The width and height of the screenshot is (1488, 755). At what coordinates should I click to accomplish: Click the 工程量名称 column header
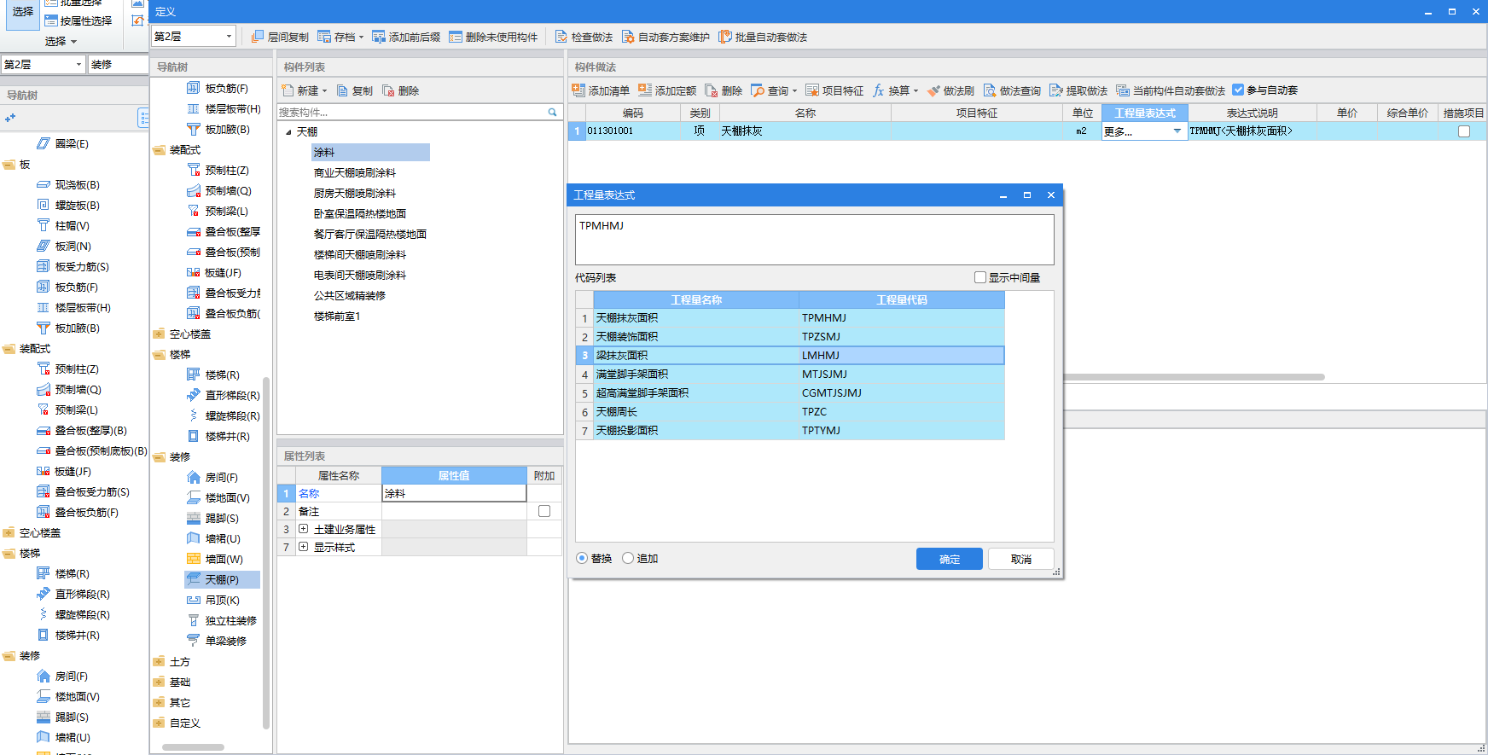pos(696,299)
